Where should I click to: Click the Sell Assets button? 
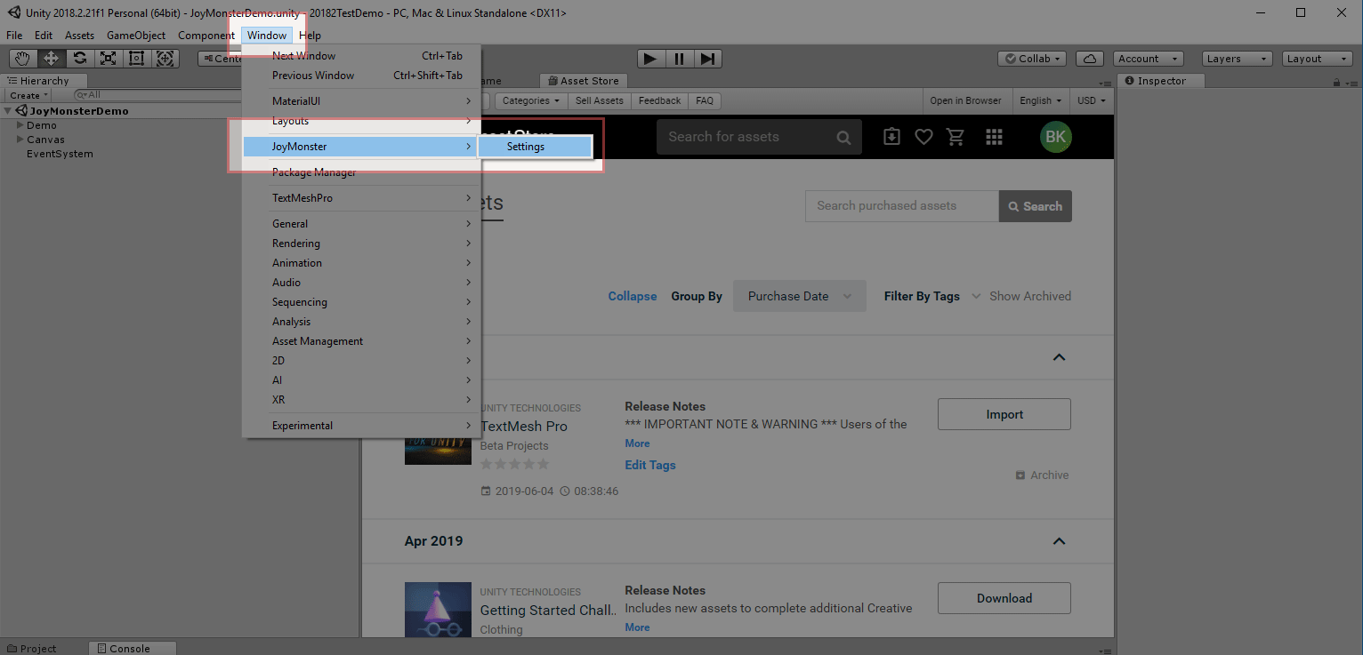(600, 100)
